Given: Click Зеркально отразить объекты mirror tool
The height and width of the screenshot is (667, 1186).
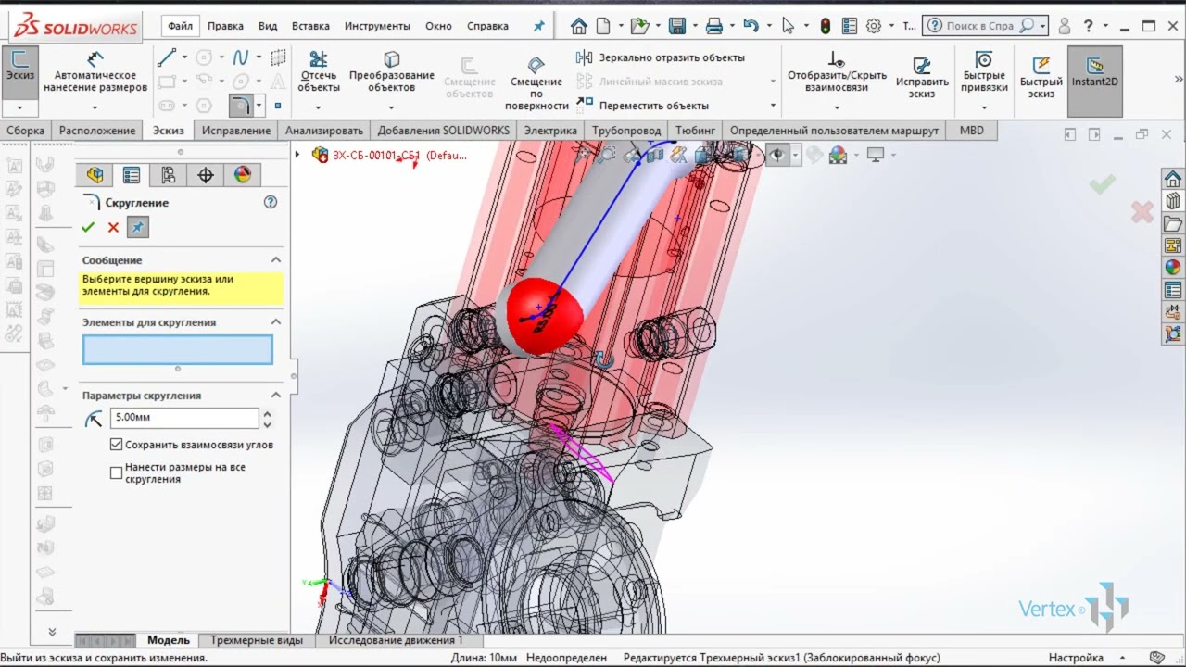Looking at the screenshot, I should pyautogui.click(x=661, y=57).
